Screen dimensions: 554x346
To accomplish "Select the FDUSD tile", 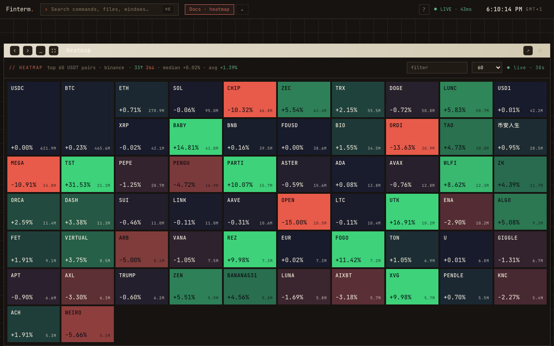I will pos(304,137).
